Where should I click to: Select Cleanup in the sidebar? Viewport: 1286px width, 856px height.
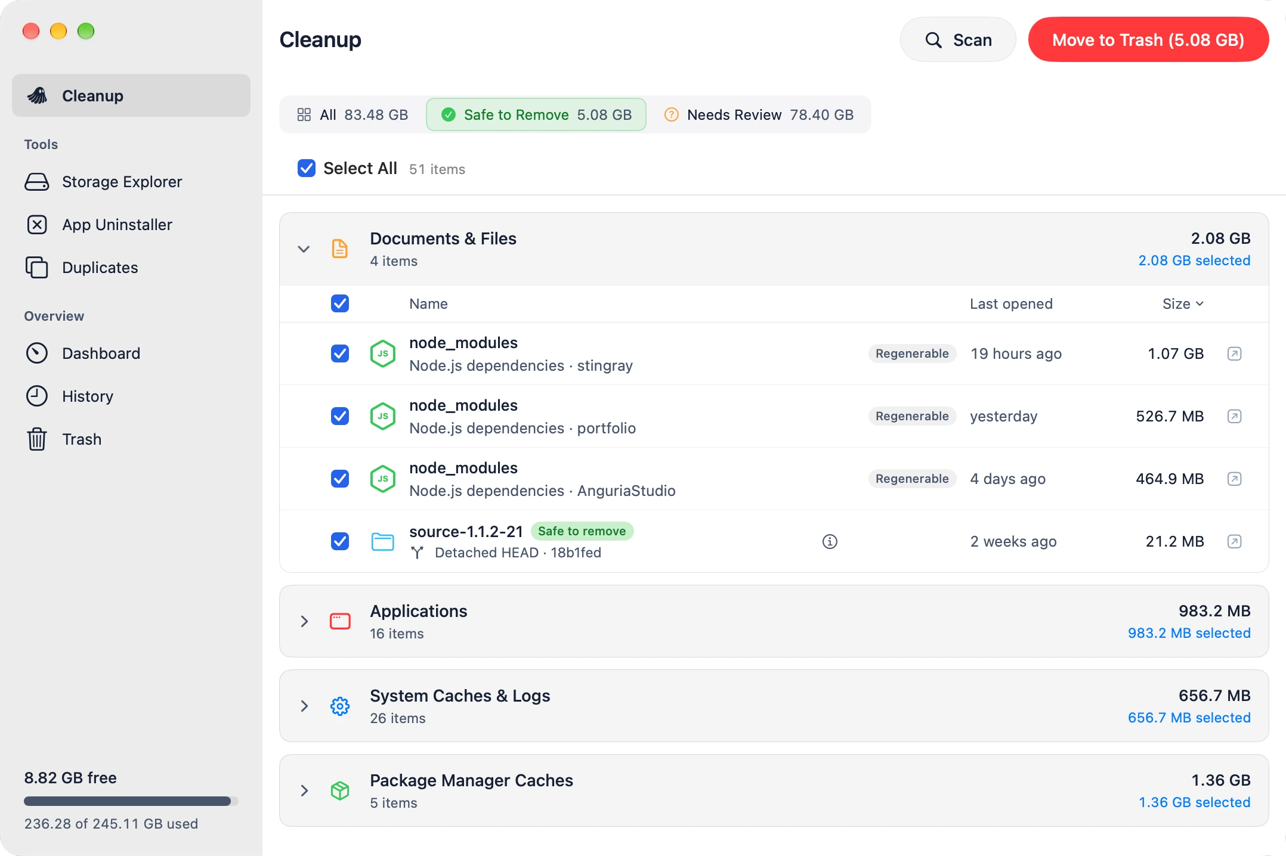click(x=131, y=95)
